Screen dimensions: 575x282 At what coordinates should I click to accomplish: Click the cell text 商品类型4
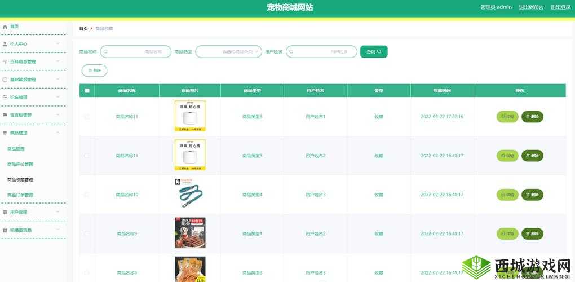[253, 195]
